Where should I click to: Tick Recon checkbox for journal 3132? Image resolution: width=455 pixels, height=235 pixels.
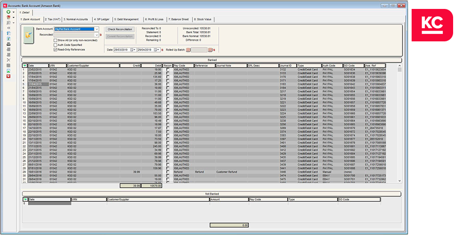pyautogui.click(x=168, y=70)
